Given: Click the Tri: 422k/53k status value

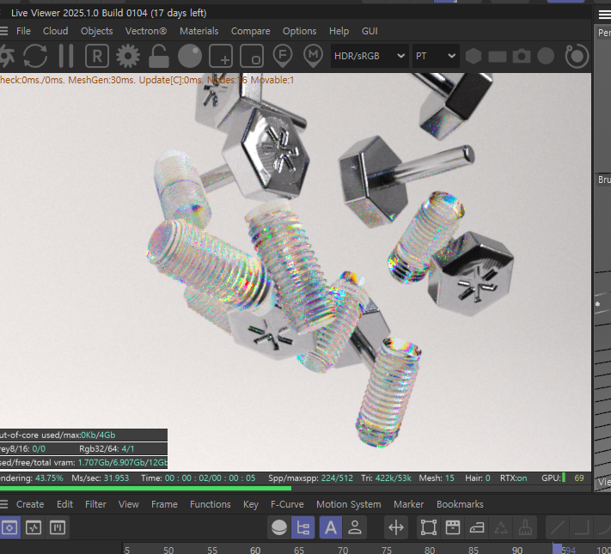Looking at the screenshot, I should coord(386,478).
